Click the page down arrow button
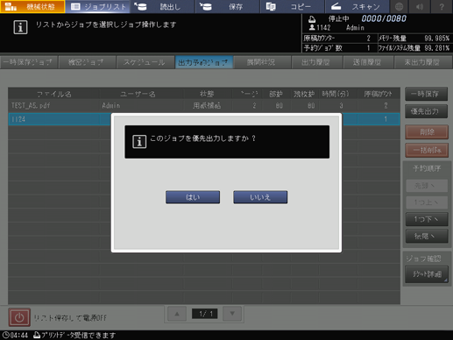Viewport: 453px width, 340px height. [x=232, y=314]
